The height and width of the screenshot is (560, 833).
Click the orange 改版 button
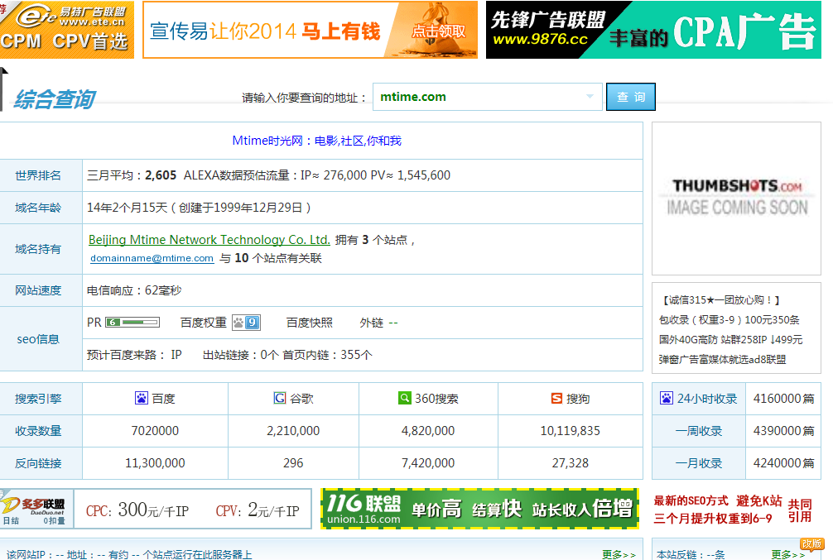point(813,543)
